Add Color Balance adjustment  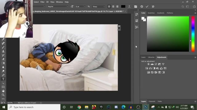[x=150, y=68]
